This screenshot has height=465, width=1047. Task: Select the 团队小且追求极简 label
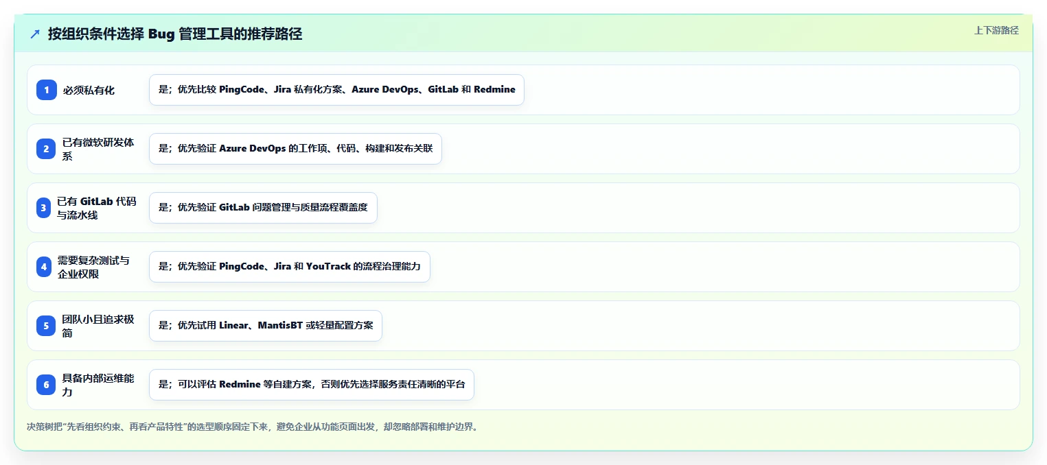98,326
